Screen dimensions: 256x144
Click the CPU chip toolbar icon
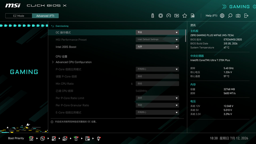pyautogui.click(x=160, y=16)
